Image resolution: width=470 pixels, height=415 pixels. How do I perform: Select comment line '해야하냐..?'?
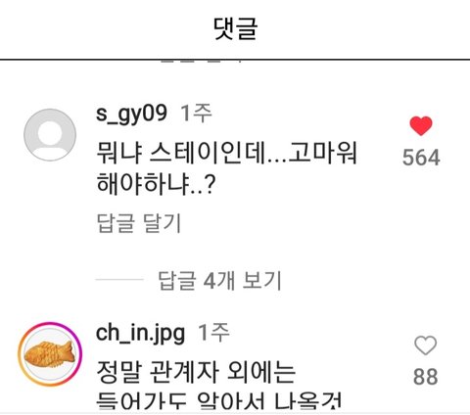[x=156, y=184]
